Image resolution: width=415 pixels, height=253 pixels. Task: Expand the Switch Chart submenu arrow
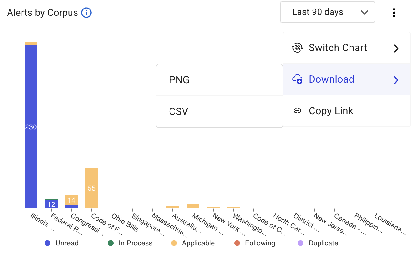tap(396, 48)
